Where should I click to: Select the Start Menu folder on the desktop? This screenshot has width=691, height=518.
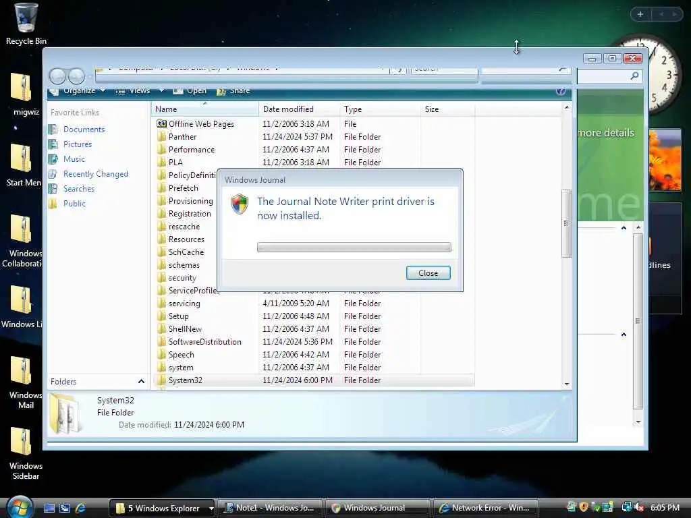coord(23,165)
